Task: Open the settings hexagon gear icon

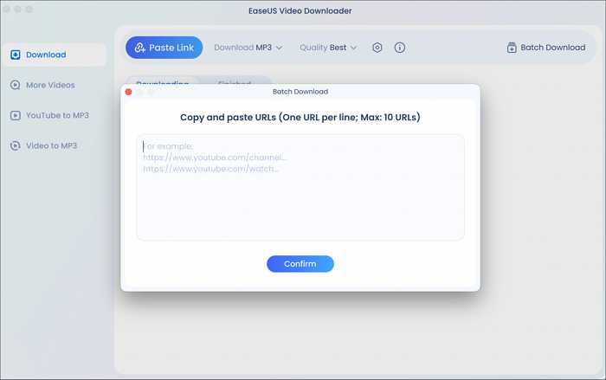Action: coord(377,48)
